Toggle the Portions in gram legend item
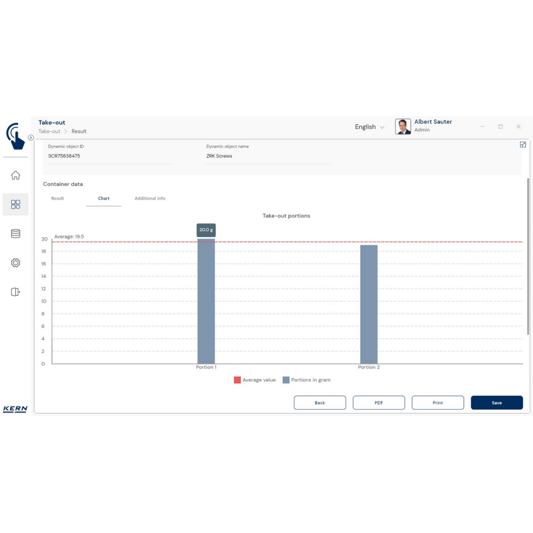Image resolution: width=533 pixels, height=533 pixels. coord(306,380)
